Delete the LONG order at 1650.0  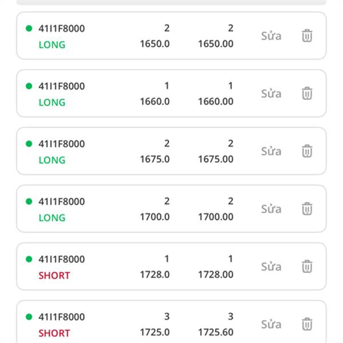coord(307,35)
